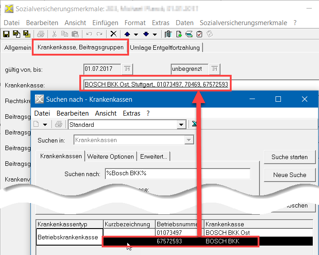Screen dimensions: 319x255
Task: Expand arrow beside new document icon
Action: (45, 125)
